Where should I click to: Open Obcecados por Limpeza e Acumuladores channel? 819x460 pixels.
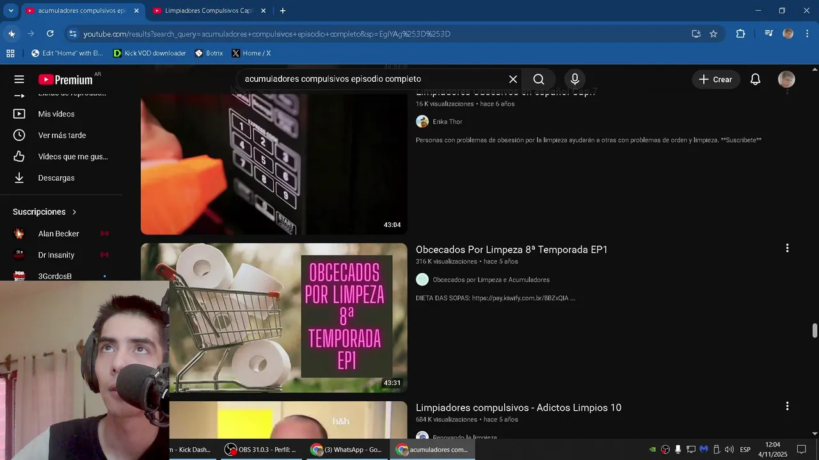[491, 280]
